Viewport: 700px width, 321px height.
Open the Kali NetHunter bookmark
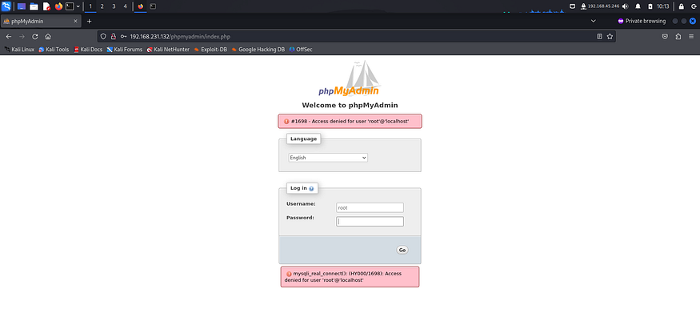click(x=168, y=50)
